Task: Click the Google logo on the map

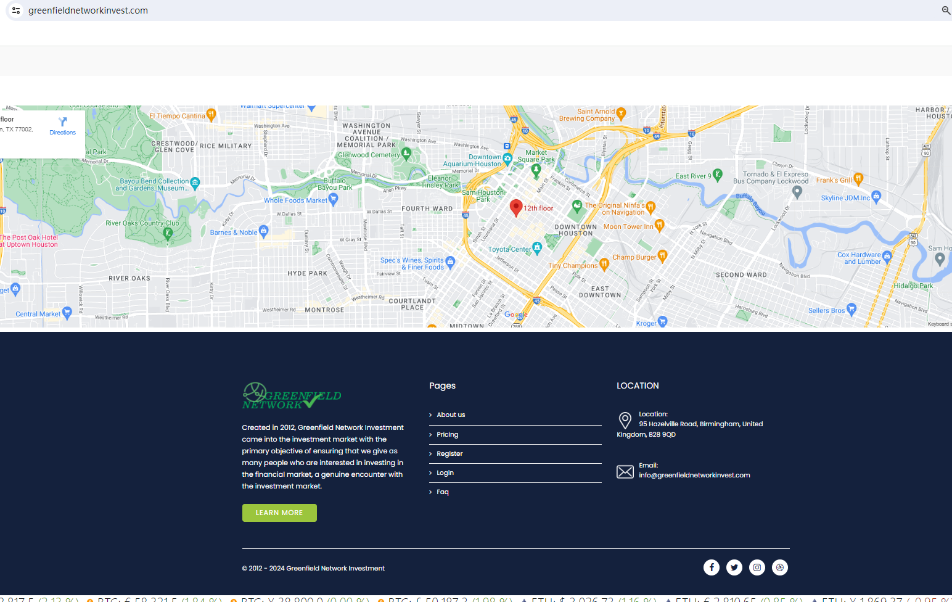Action: point(516,315)
